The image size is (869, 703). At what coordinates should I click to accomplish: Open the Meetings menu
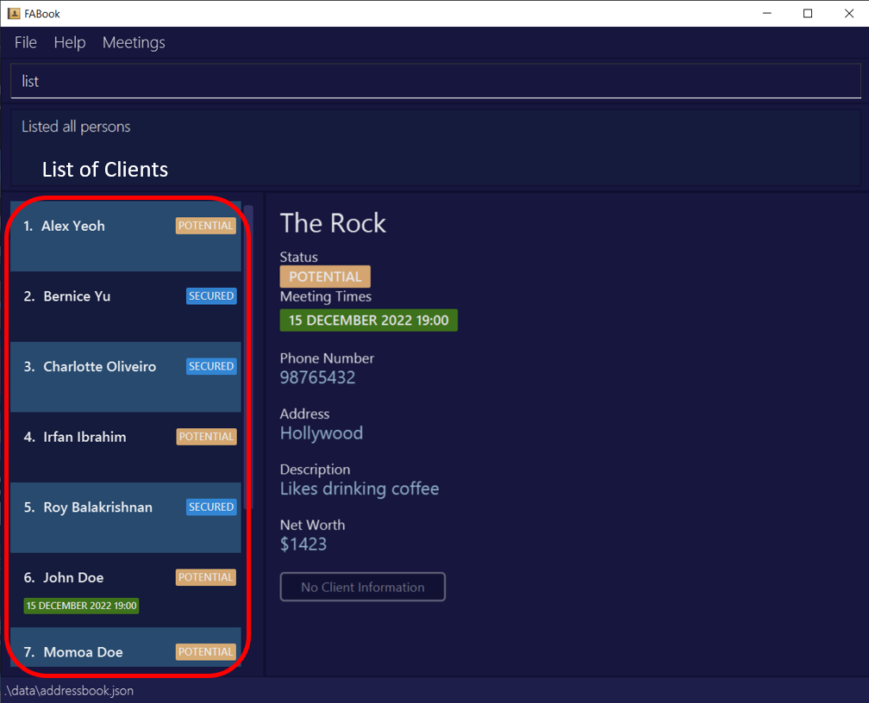[134, 43]
